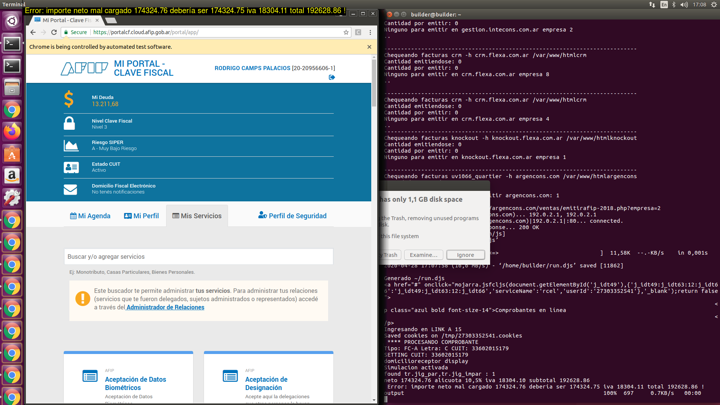Click the Buscar y/o agregar servicios field
Viewport: 720px width, 405px height.
pyautogui.click(x=198, y=257)
